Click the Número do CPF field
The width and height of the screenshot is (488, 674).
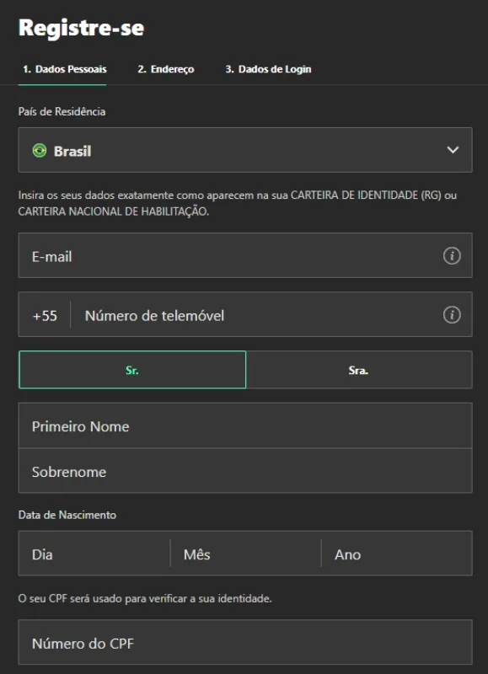click(211, 644)
